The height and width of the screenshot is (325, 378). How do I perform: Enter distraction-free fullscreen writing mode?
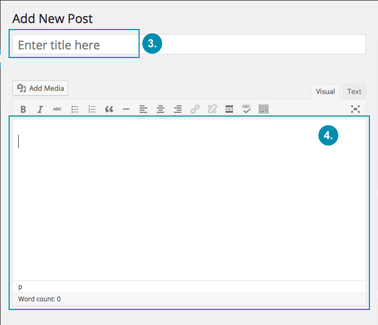pos(355,109)
